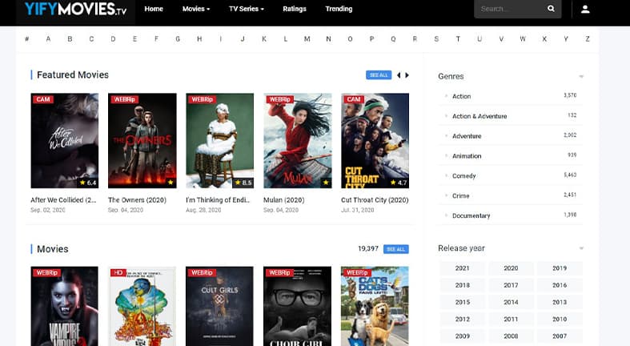Viewport: 630px width, 346px height.
Task: Click I'm Thinking of Endi.. title
Action: [218, 200]
